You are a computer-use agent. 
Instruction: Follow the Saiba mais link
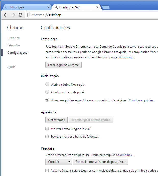(x=126, y=57)
